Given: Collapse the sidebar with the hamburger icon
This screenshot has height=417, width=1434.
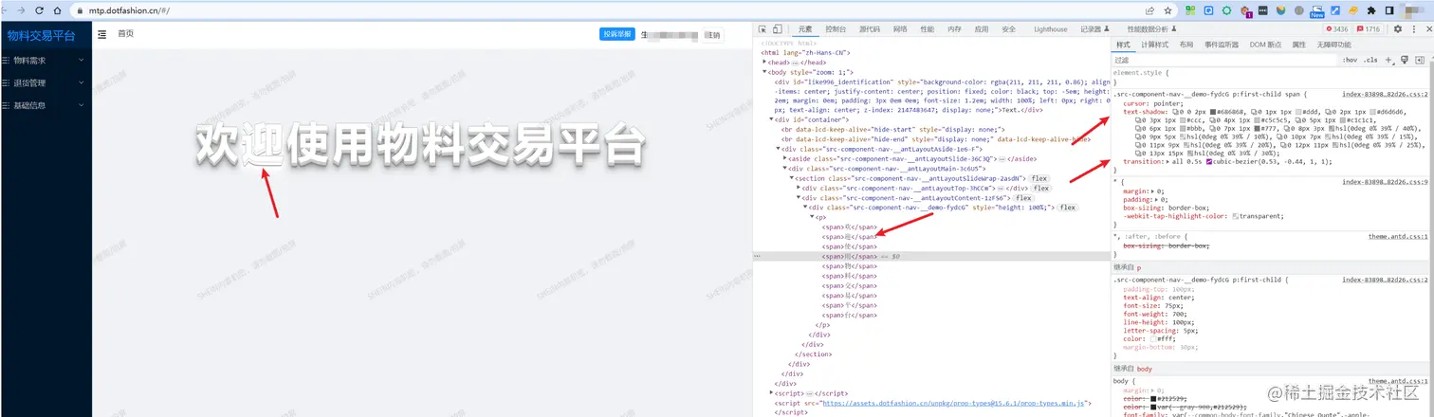Looking at the screenshot, I should [101, 34].
